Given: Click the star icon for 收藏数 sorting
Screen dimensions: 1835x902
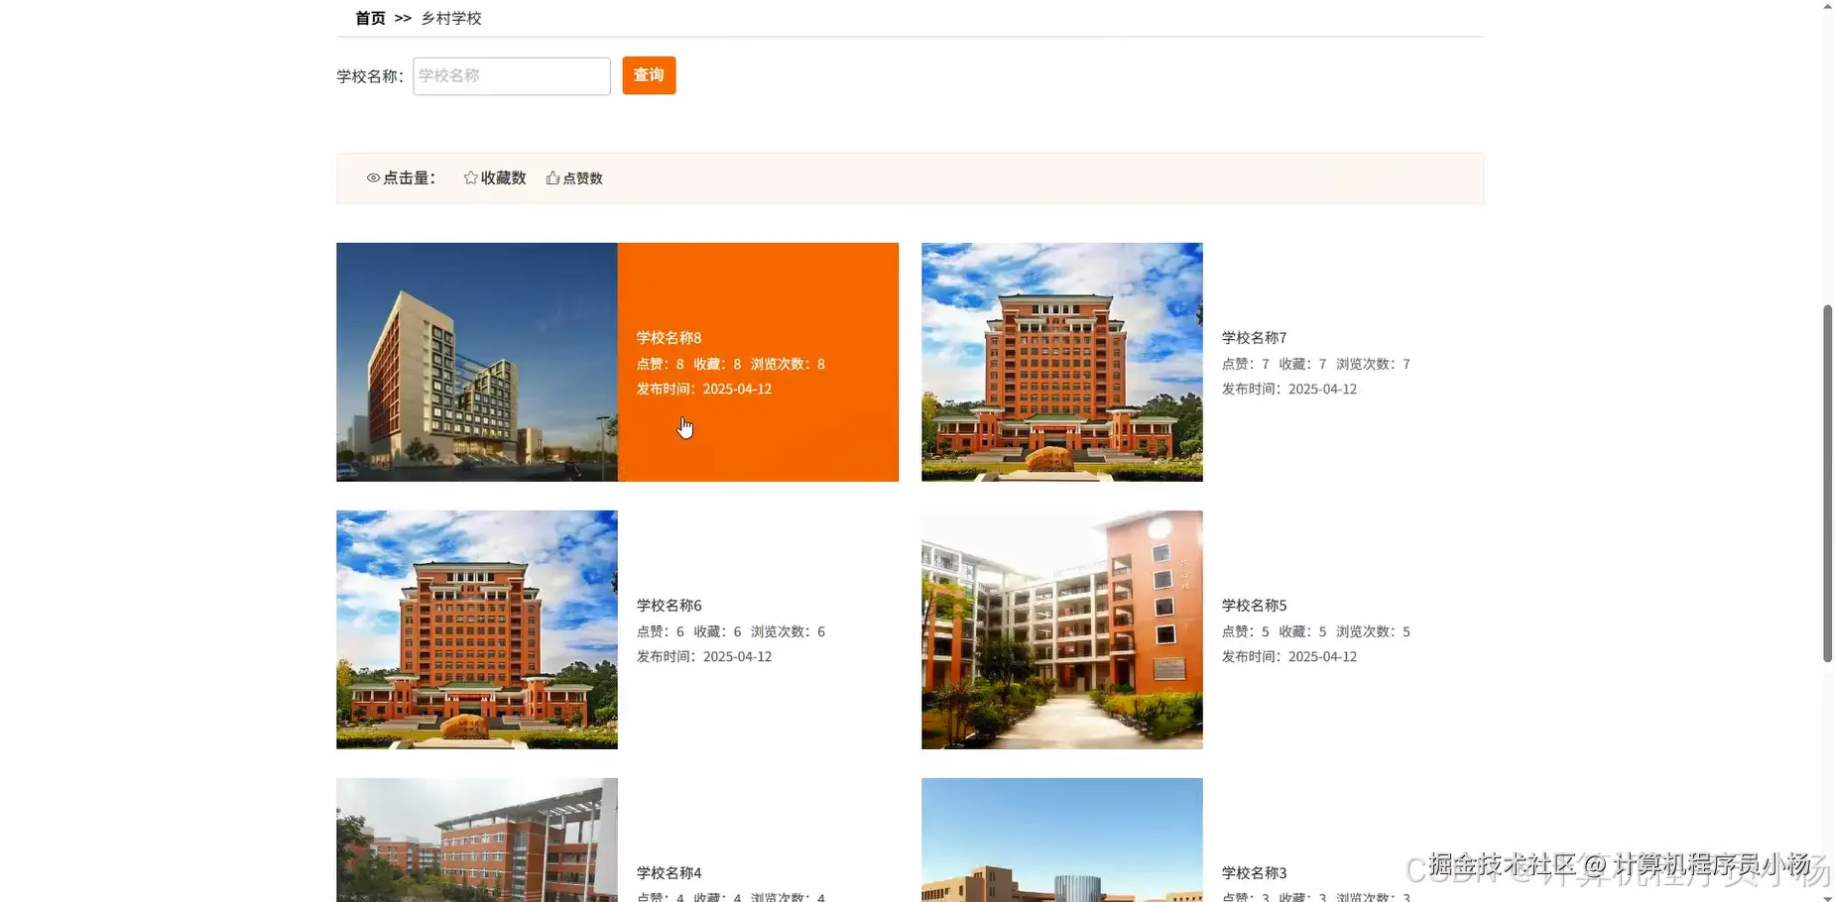Looking at the screenshot, I should click(x=470, y=176).
